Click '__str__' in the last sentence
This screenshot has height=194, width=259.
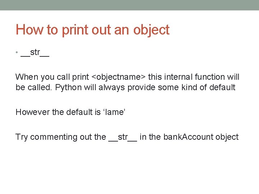pyautogui.click(x=123, y=137)
